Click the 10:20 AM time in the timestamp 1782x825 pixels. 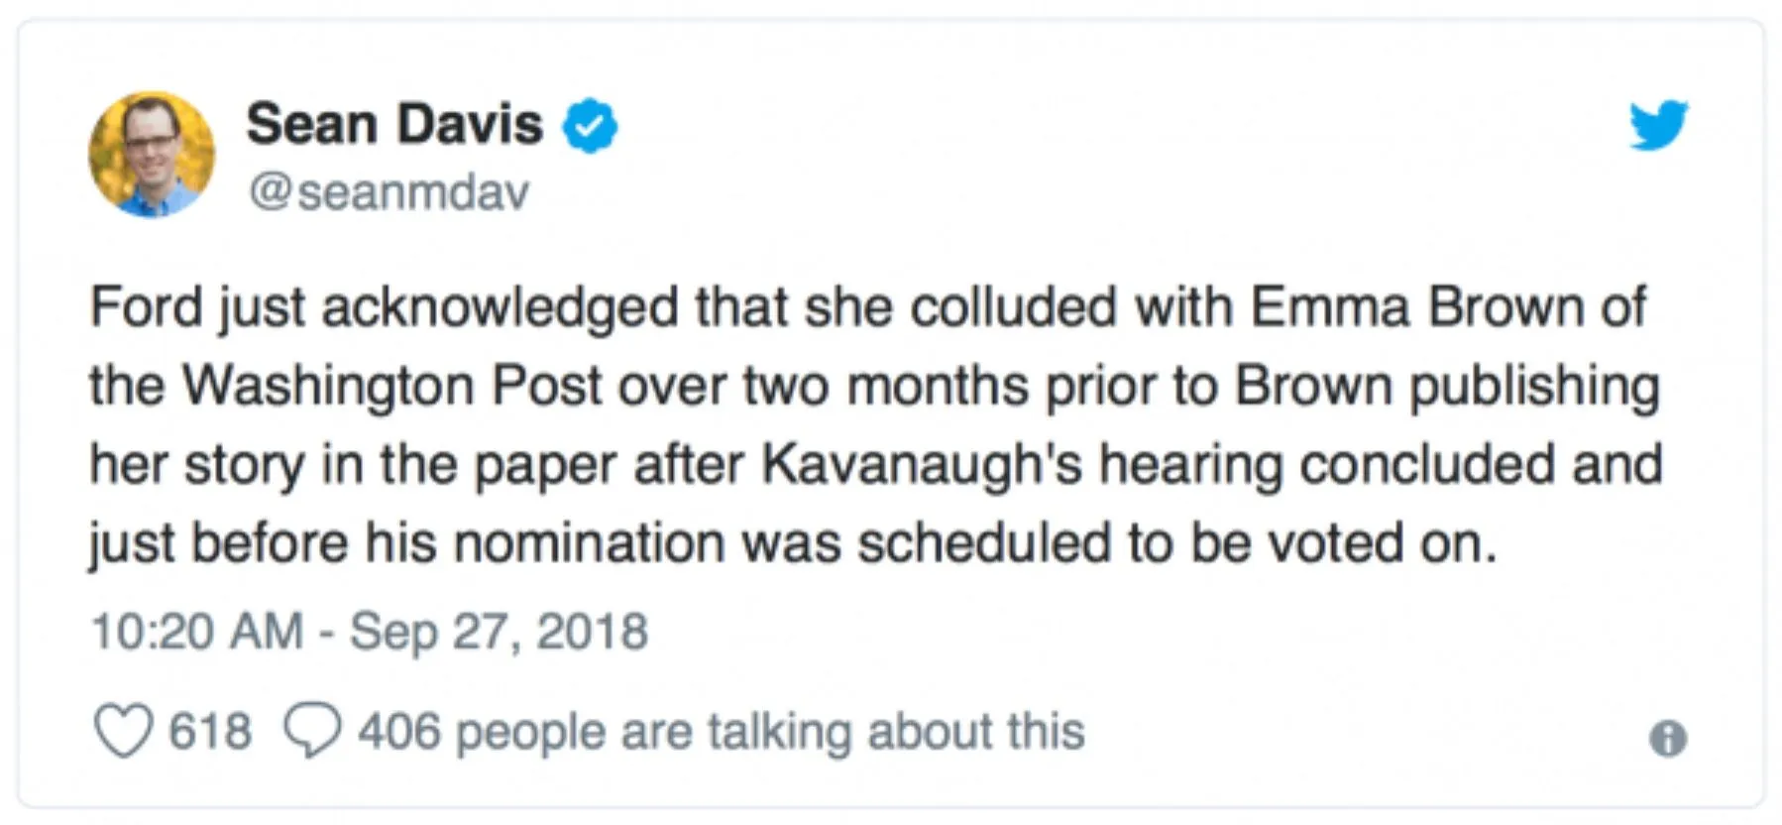click(196, 631)
